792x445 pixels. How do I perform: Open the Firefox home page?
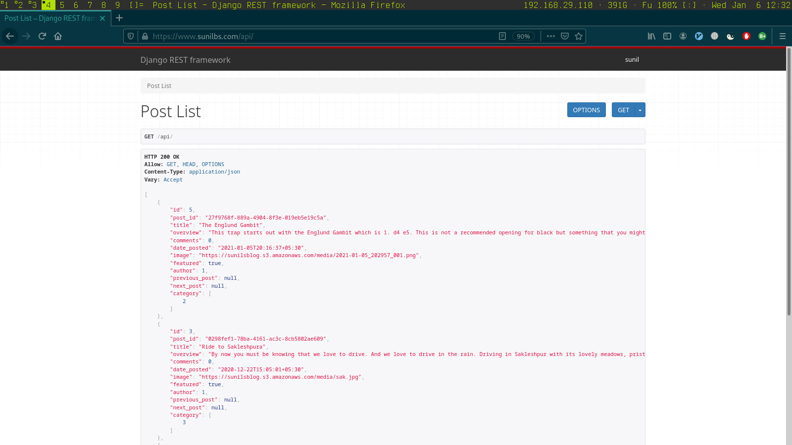(x=58, y=36)
